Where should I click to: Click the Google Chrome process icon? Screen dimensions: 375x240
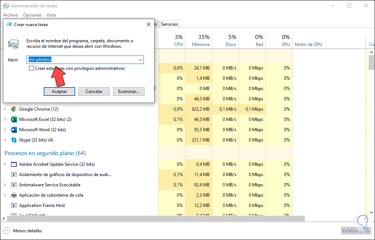14,109
